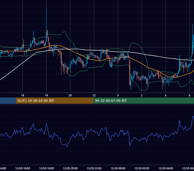Viewport: 194px width, 171px height.
Task: Click the 12/30 02:00 time label
Action: pyautogui.click(x=142, y=168)
